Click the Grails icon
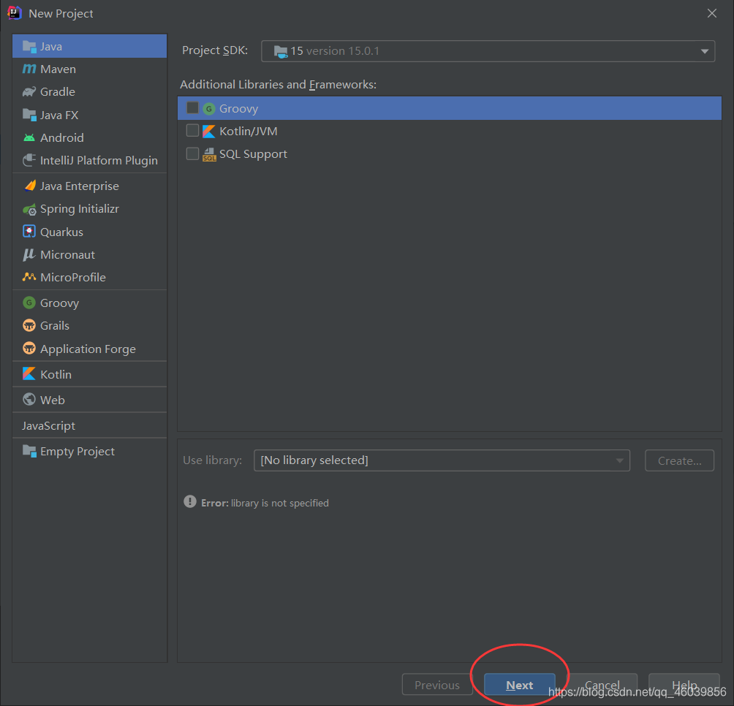 point(29,325)
